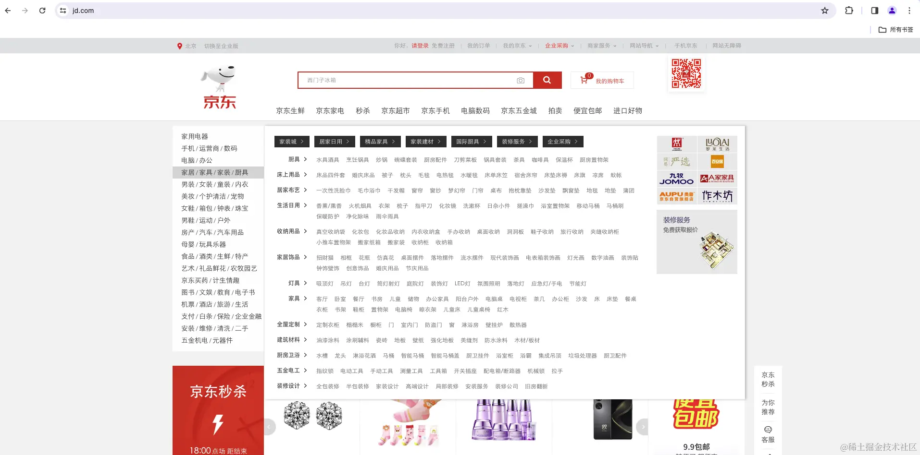Open the 装修服务 免费获取报价 banner
This screenshot has width=920, height=455.
tap(697, 242)
